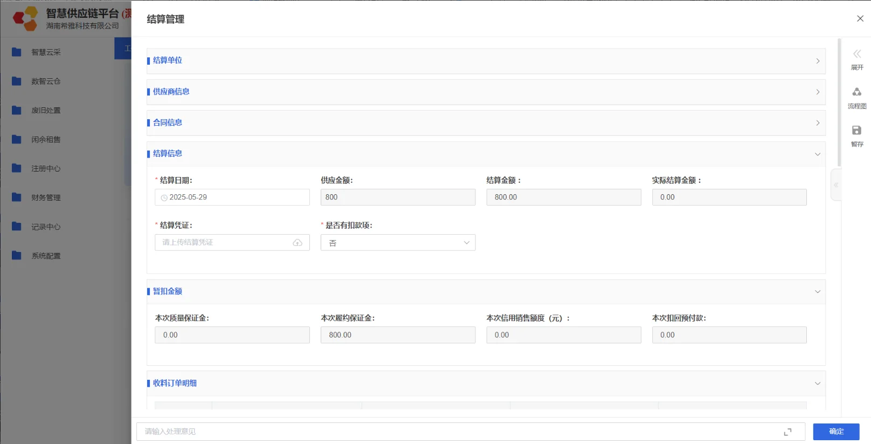Click the 本次质量保证金 field

coord(232,335)
